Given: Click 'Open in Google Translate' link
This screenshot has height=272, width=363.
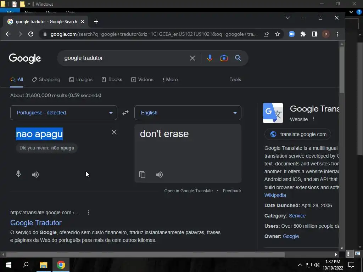Looking at the screenshot, I should (x=189, y=191).
